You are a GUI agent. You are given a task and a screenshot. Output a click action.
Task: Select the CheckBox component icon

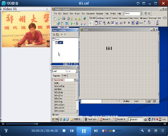[125, 23]
